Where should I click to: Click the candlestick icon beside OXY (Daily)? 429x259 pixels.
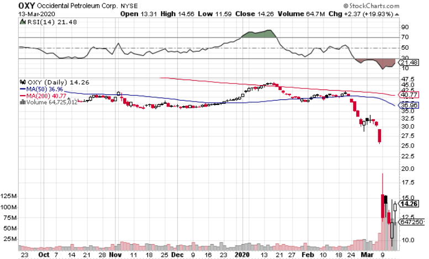pyautogui.click(x=23, y=82)
